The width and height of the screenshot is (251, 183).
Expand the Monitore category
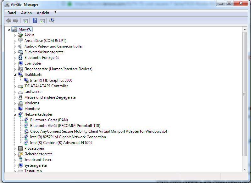point(15,109)
